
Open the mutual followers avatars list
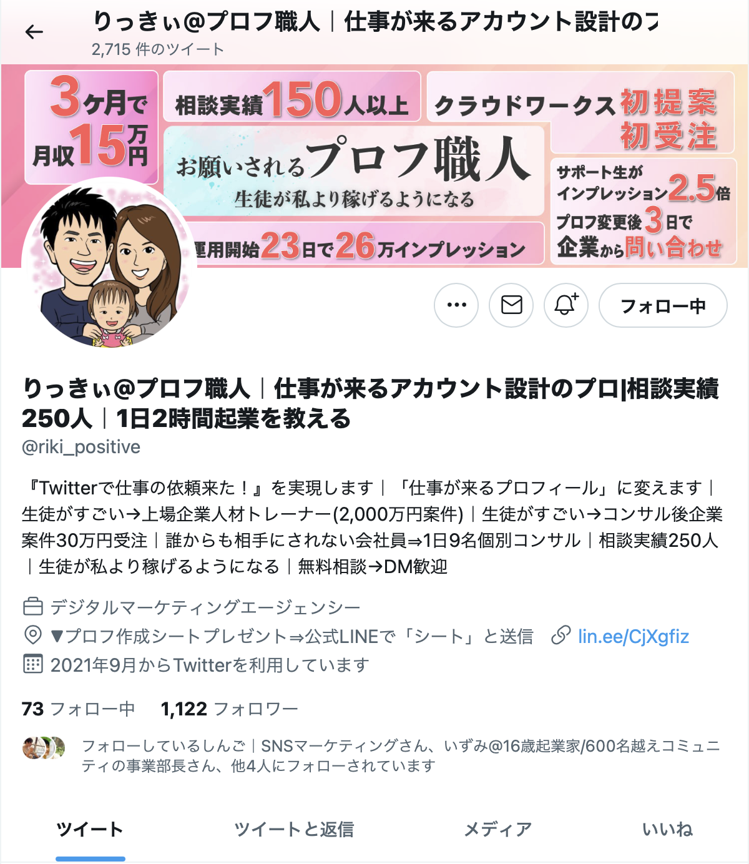[x=44, y=747]
